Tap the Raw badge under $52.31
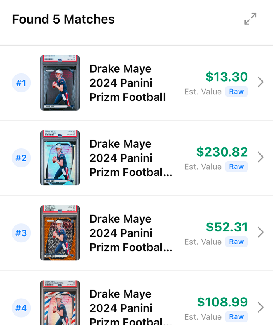The image size is (273, 325). click(236, 242)
